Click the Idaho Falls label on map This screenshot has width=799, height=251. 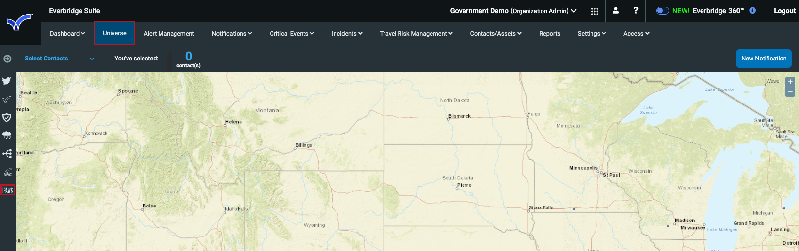236,209
